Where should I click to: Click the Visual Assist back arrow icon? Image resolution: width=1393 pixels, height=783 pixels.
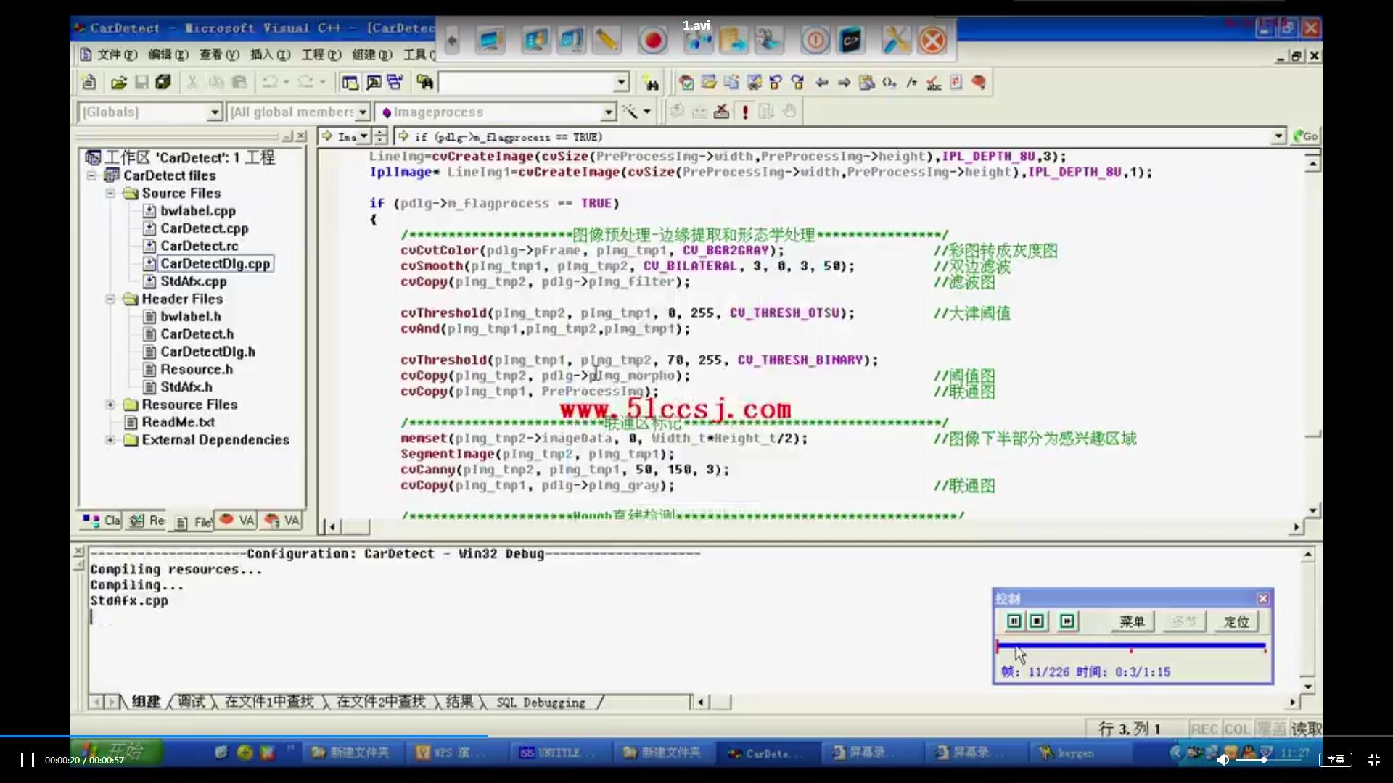(821, 83)
